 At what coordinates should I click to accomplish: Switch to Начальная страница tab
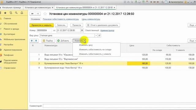(12, 8)
